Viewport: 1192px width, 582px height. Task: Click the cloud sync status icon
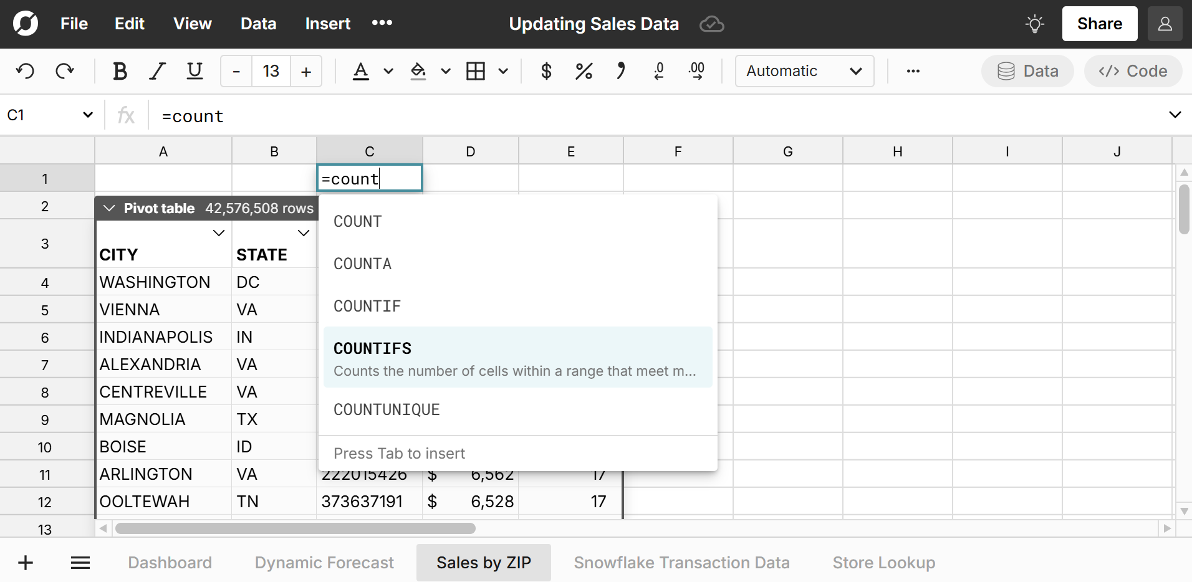pyautogui.click(x=711, y=24)
